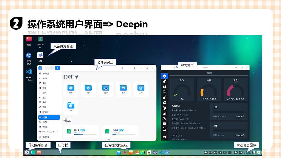281x158 pixels.
Task: Open the Stacer Dashboard sidebar icon
Action: coord(164,76)
